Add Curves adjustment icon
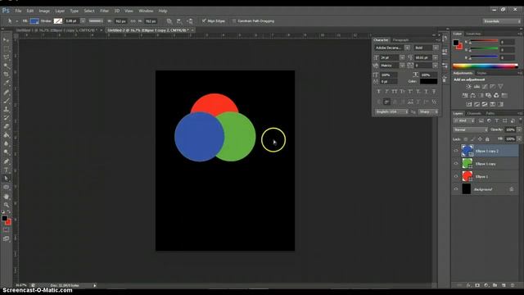 coord(485,87)
